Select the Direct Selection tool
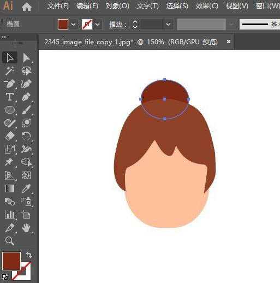This screenshot has width=280, height=283. point(27,58)
